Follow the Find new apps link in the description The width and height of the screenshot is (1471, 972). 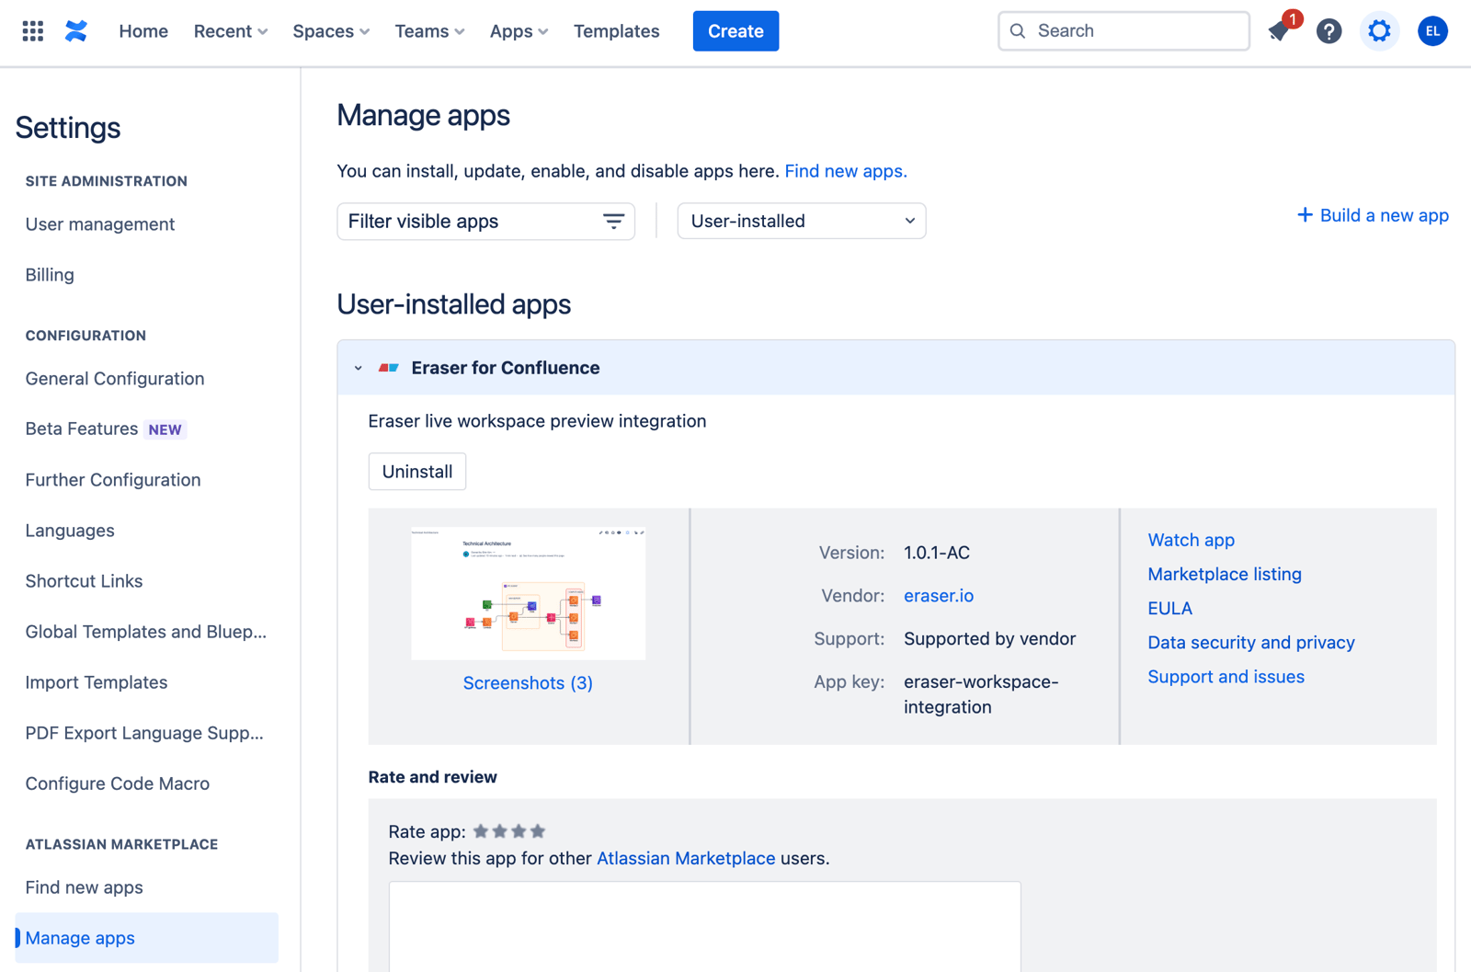tap(846, 171)
